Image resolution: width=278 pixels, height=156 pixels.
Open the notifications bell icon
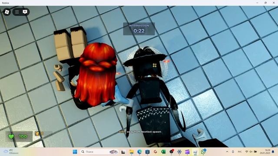[x=273, y=152]
